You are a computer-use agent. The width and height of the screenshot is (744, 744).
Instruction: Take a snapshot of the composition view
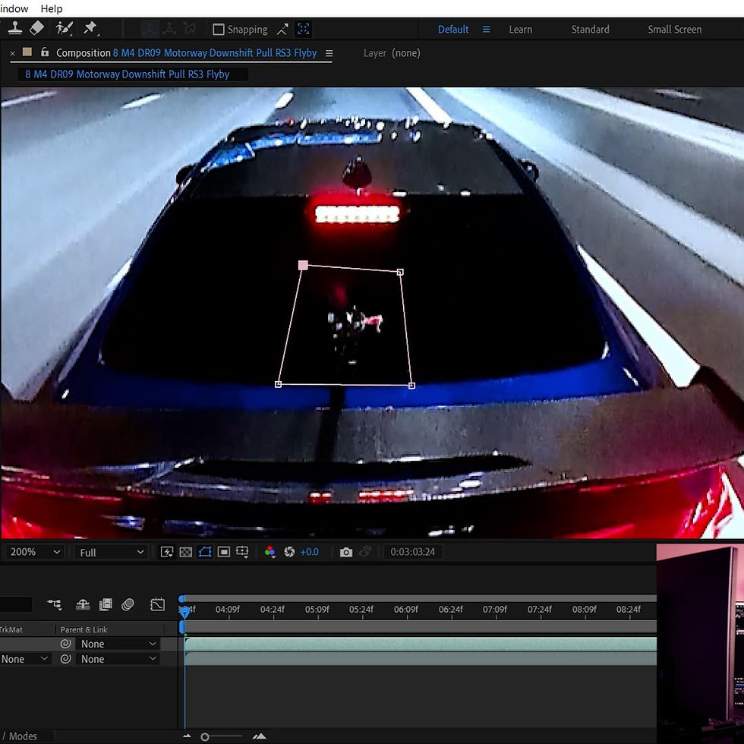point(346,552)
